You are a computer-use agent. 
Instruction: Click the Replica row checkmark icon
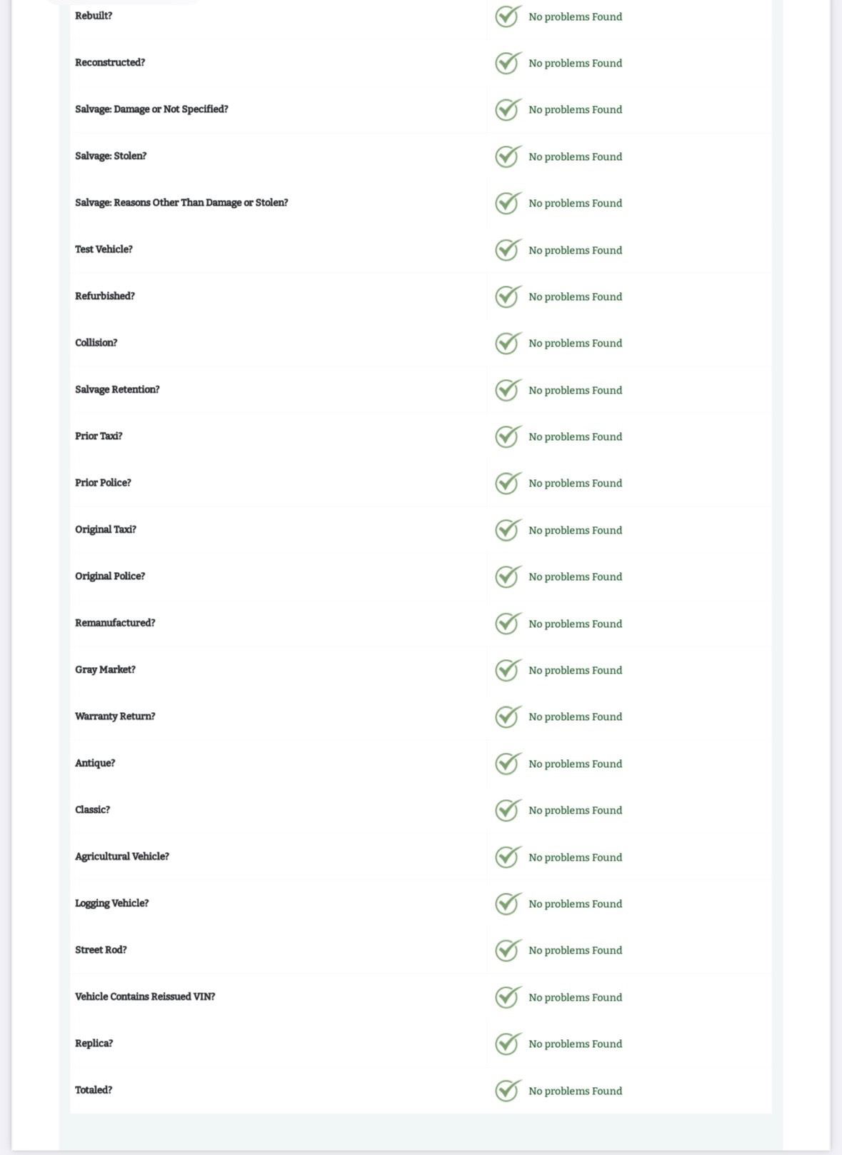[x=508, y=1044]
